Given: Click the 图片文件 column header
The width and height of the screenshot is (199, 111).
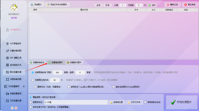Looking at the screenshot, I should [x=84, y=10].
